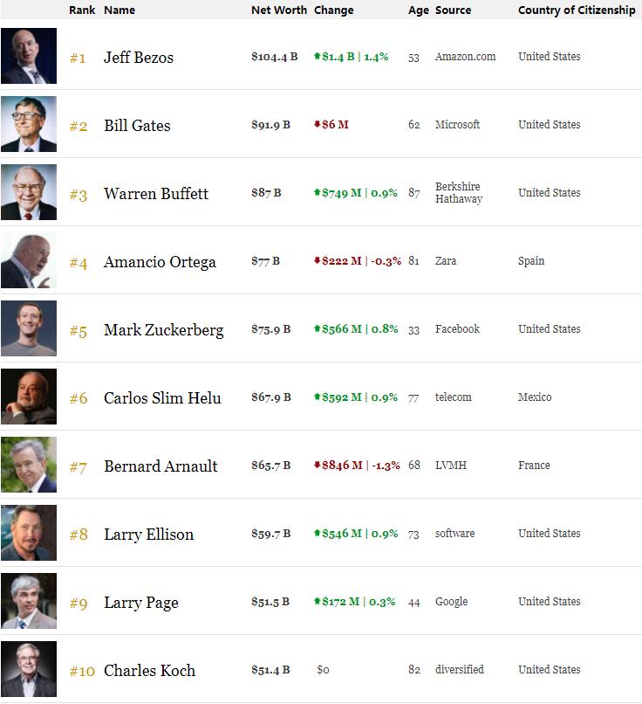
Task: Sort by Country of Citizenship header
Action: click(x=577, y=10)
